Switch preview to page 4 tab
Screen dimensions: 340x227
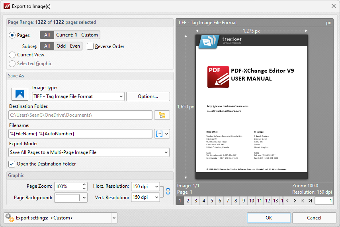click(203, 201)
